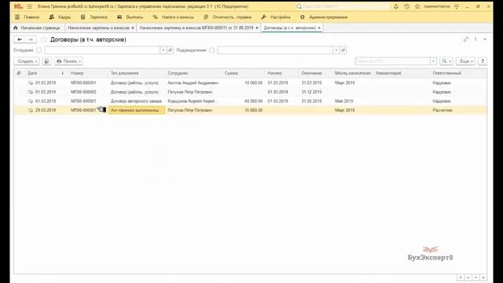Open the Главное menu section
This screenshot has height=283, width=503.
(28, 17)
